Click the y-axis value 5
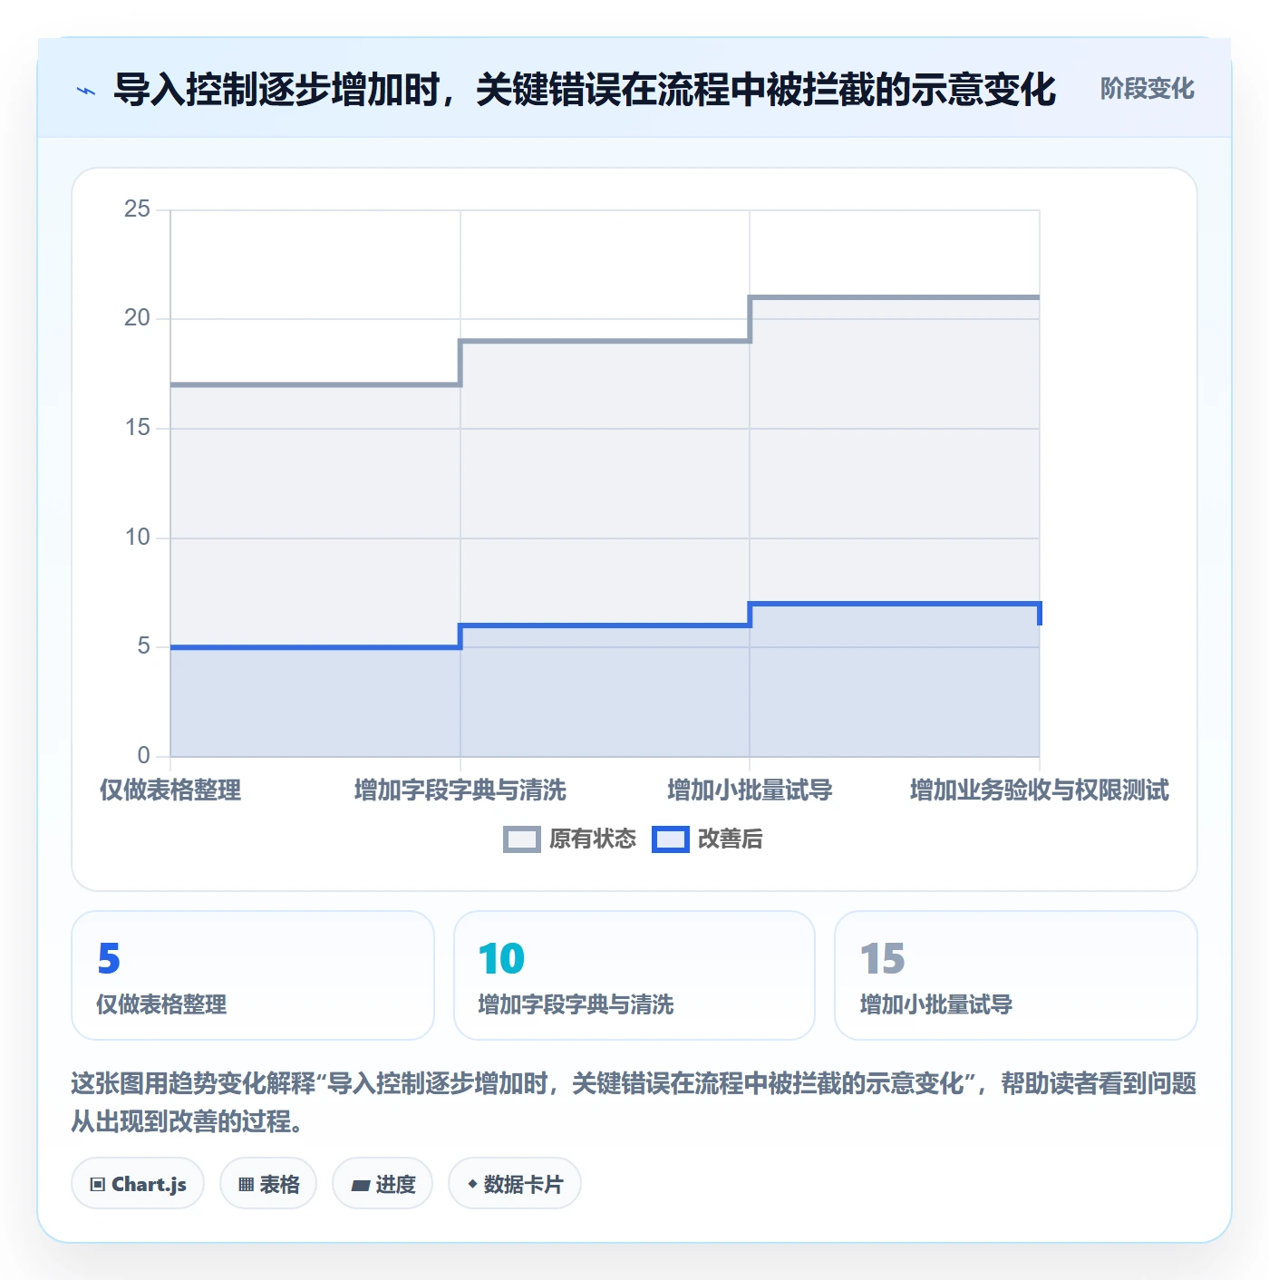 tap(144, 646)
